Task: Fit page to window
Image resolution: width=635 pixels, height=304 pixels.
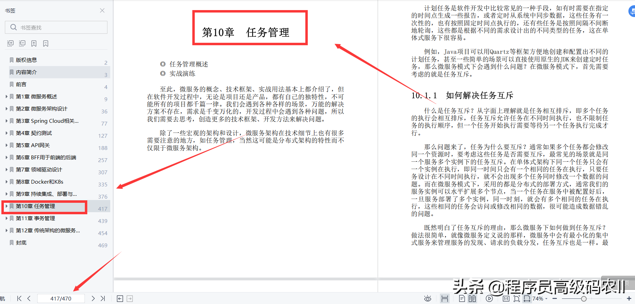Action: click(517, 298)
